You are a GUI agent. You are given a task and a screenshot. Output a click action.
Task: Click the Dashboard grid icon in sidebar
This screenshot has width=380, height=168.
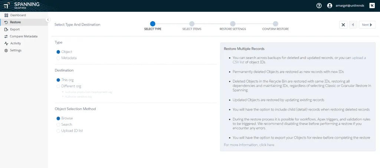pos(6,15)
